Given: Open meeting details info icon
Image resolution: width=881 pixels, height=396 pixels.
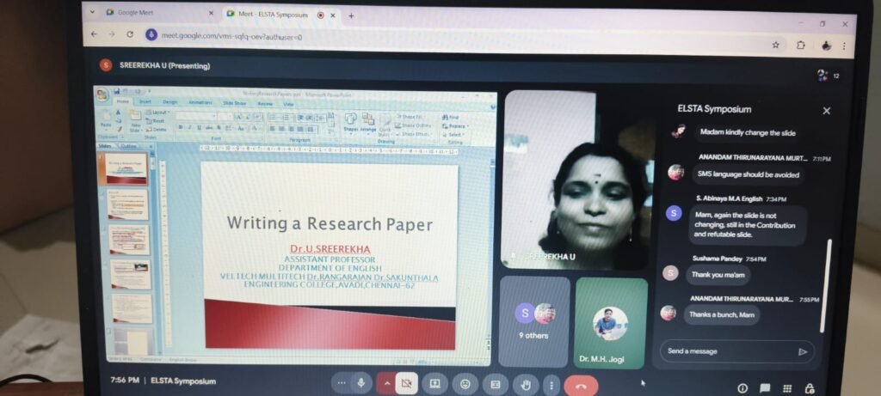Looking at the screenshot, I should 742,388.
